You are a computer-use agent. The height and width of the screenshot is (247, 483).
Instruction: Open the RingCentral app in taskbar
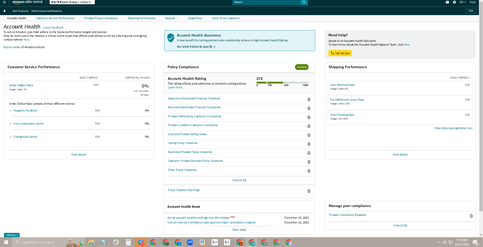tap(202, 242)
